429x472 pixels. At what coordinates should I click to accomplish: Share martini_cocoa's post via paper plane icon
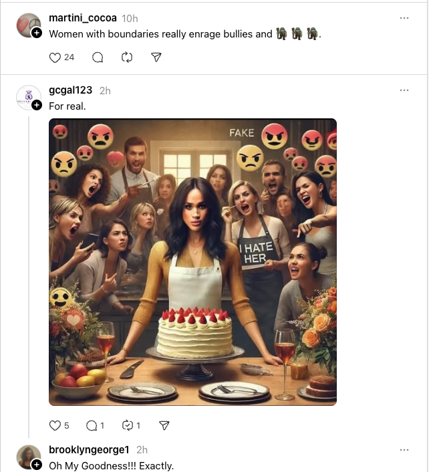click(156, 57)
